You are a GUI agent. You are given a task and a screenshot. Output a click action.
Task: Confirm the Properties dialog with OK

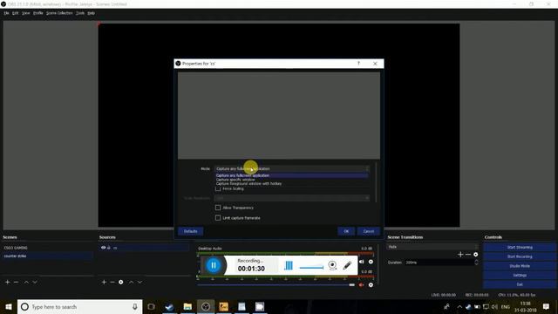pos(346,231)
